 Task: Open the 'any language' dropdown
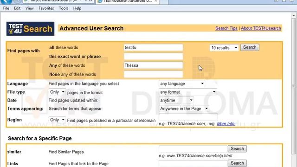181,83
